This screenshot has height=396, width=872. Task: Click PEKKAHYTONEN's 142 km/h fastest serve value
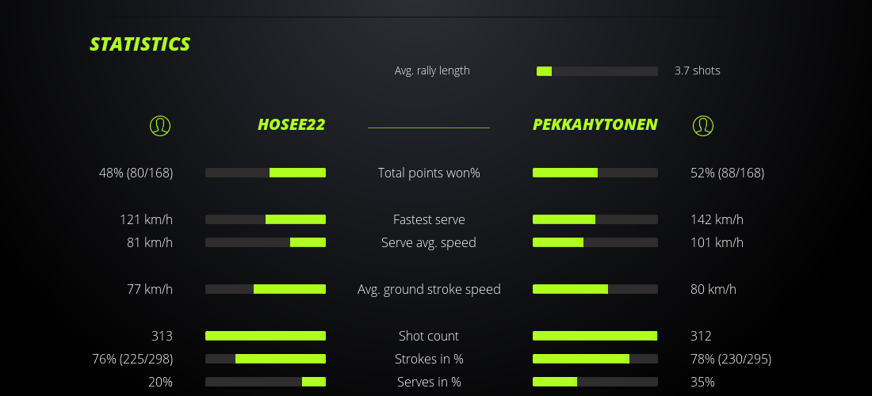(717, 219)
